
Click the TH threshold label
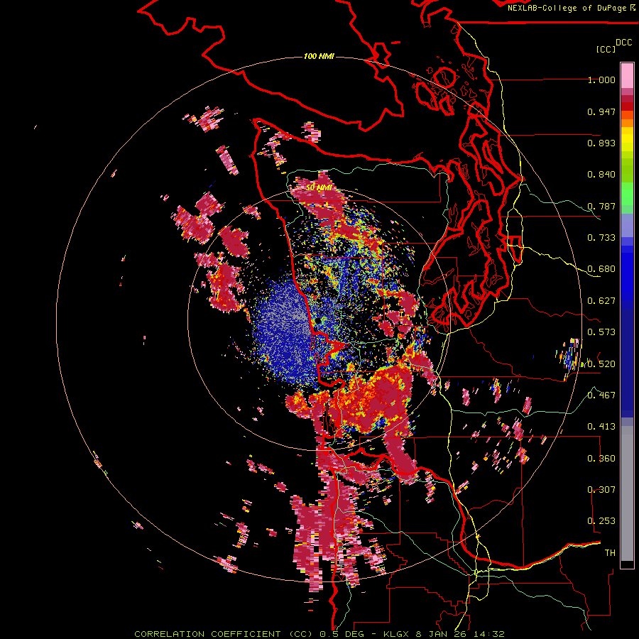point(610,553)
